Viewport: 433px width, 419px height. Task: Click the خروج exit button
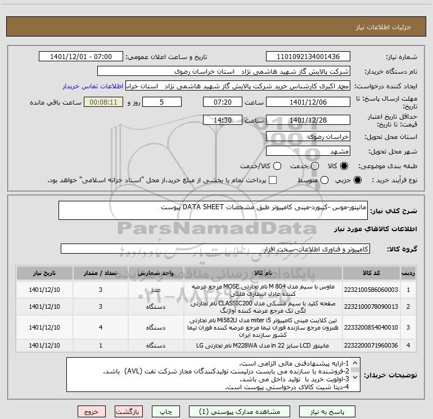tap(92, 412)
